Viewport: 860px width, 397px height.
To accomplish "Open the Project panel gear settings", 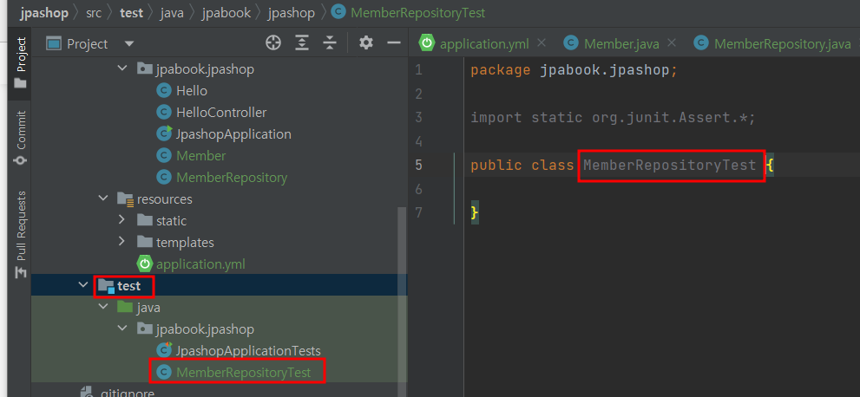I will (366, 42).
